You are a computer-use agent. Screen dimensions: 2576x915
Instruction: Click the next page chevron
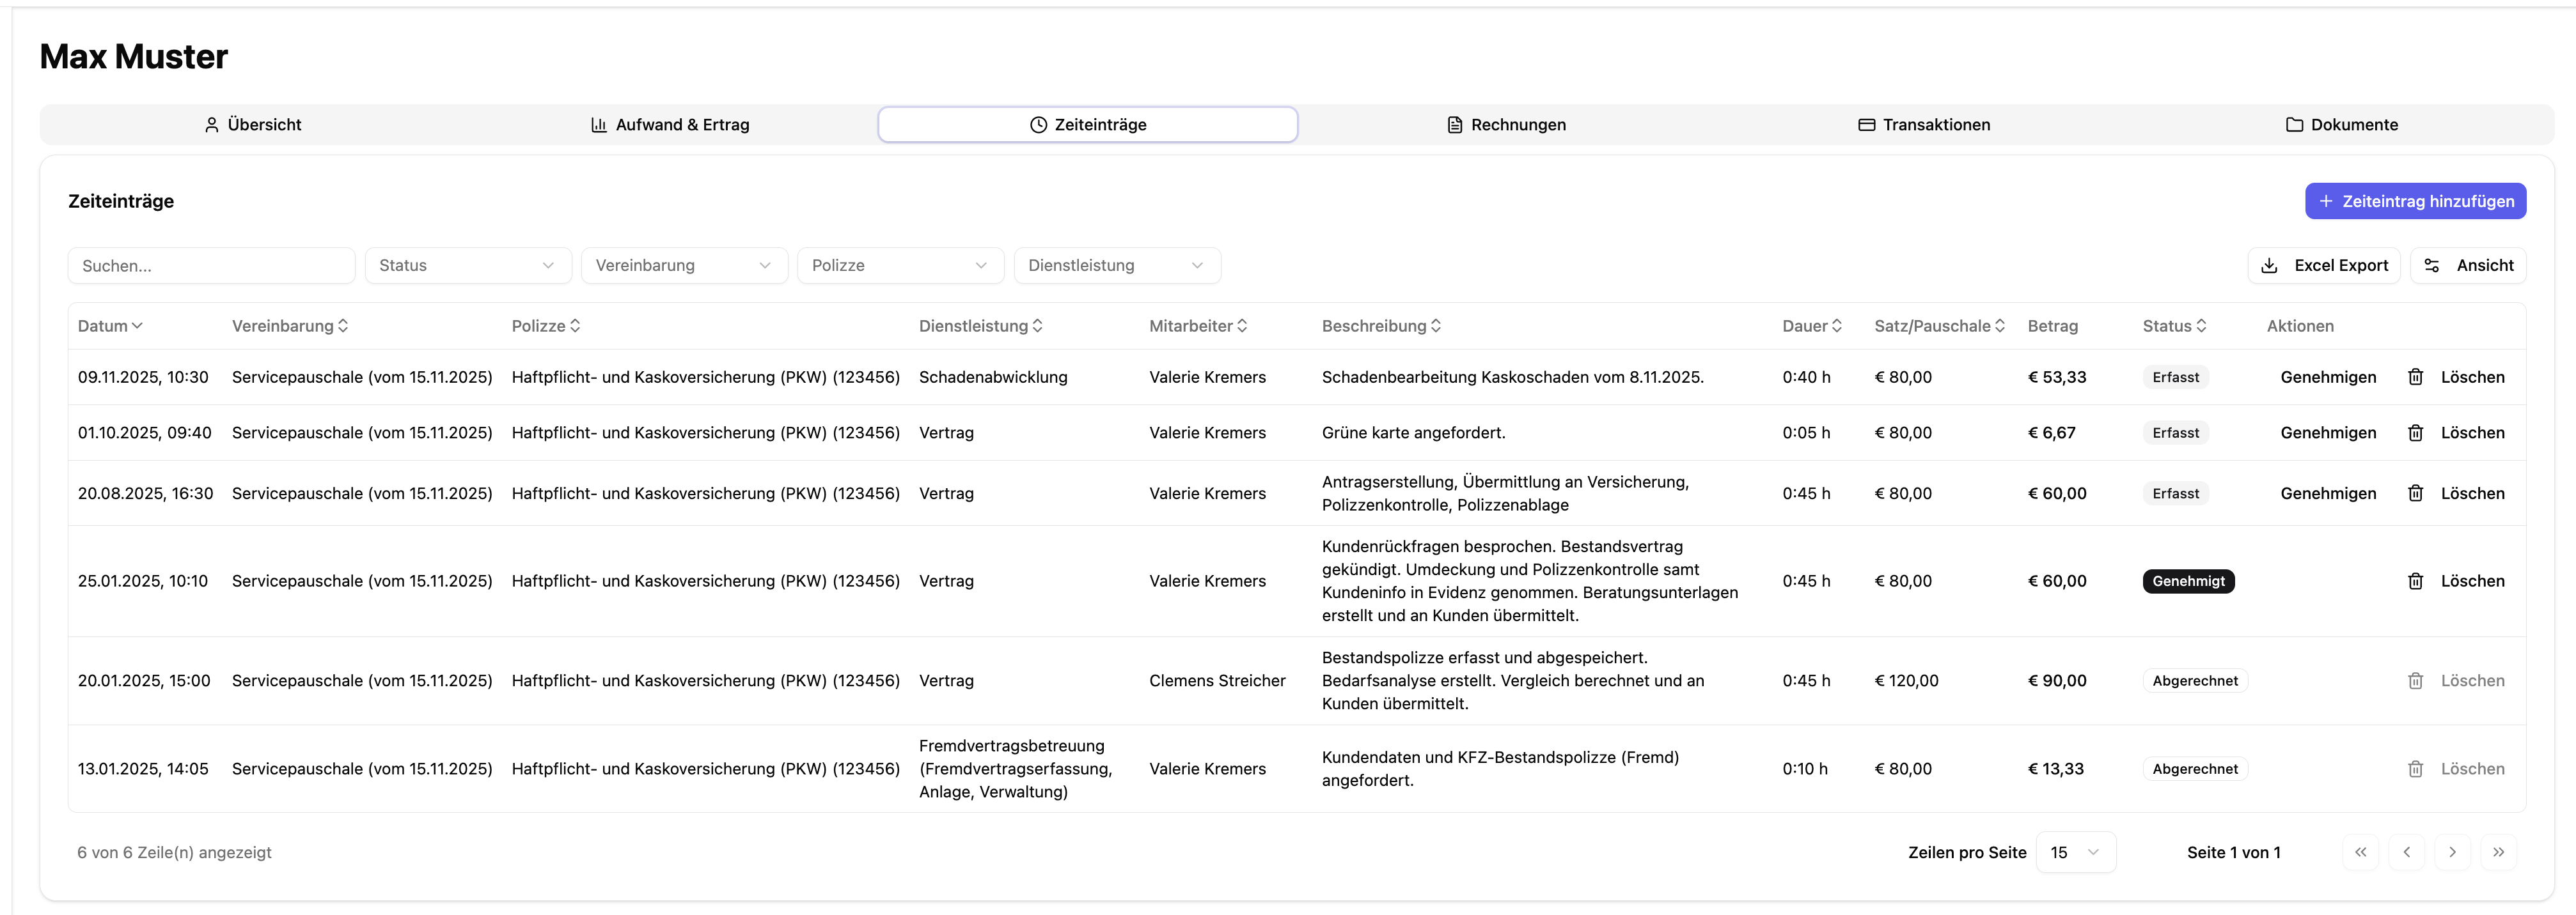[2452, 852]
